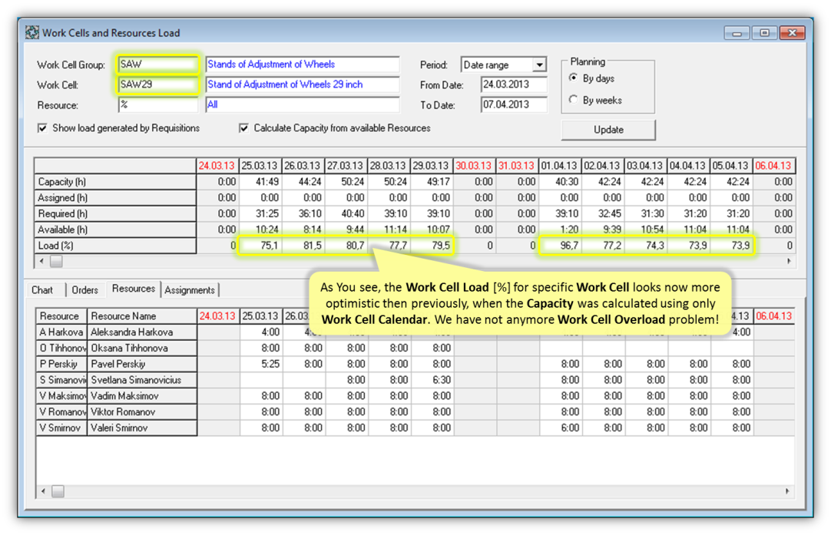Click the Update button
The image size is (831, 535).
[x=608, y=130]
